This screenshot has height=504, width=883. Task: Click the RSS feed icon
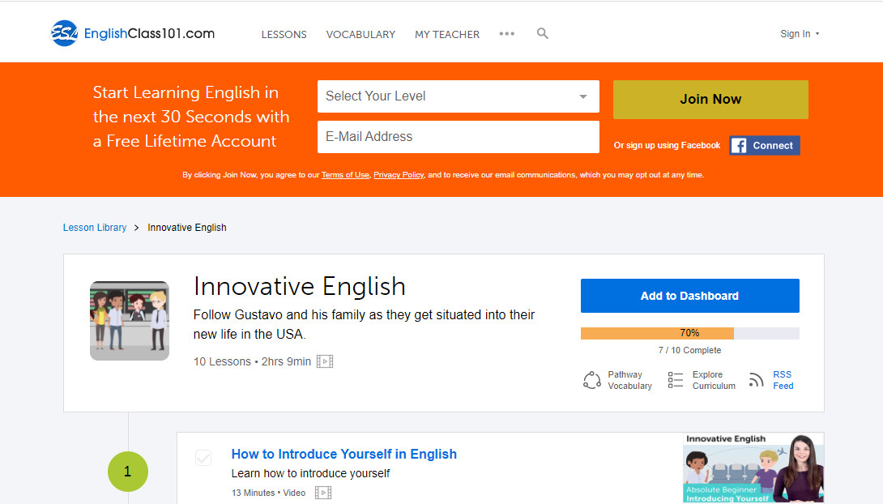tap(757, 380)
